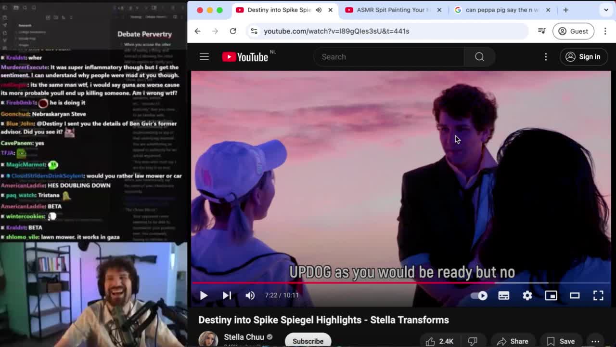
Task: Switch to theater mode icon
Action: 575,295
